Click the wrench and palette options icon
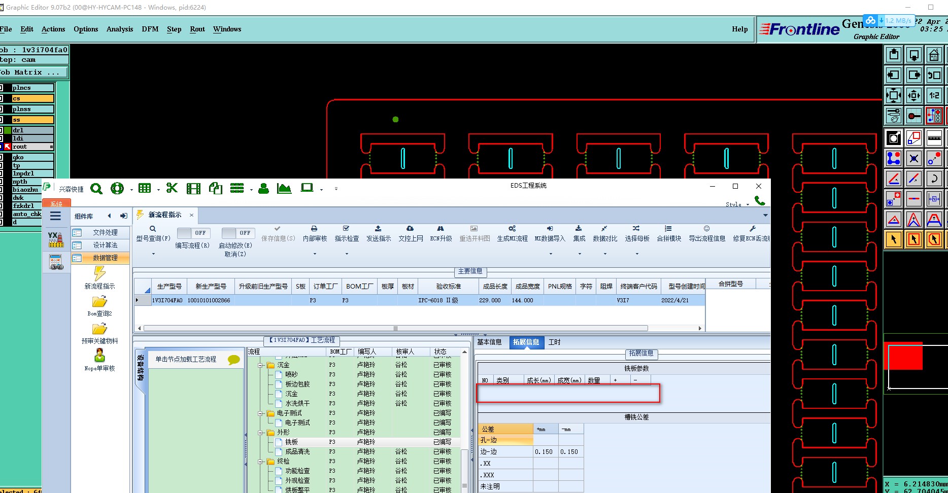This screenshot has width=948, height=493. tap(894, 116)
